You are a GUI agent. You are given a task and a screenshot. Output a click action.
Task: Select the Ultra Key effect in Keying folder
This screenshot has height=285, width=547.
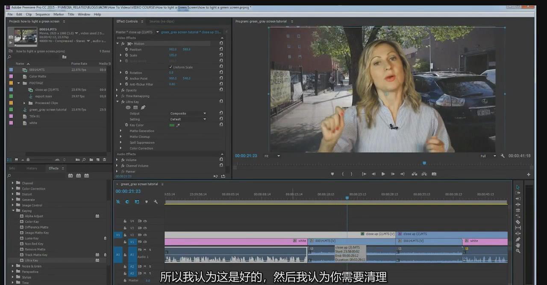click(x=31, y=260)
